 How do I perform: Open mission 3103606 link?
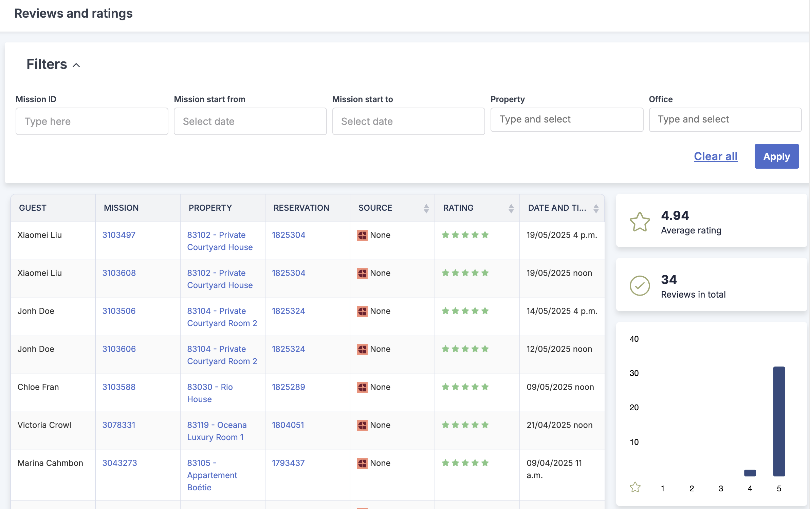[119, 349]
